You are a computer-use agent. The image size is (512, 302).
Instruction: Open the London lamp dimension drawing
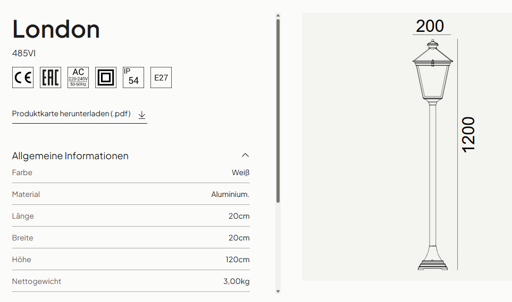click(x=407, y=147)
